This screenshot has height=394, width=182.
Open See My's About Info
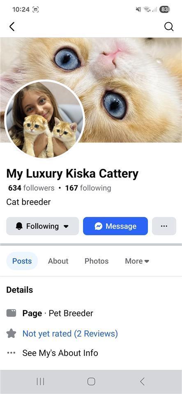[60, 353]
